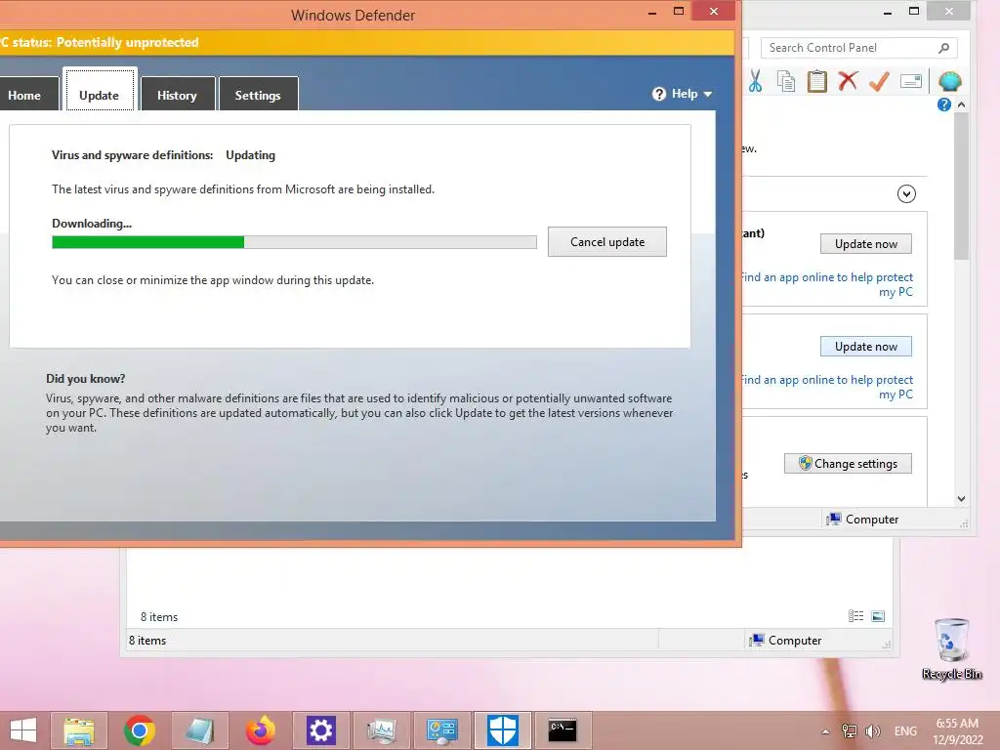Viewport: 1000px width, 750px height.
Task: Open File Explorer from the taskbar
Action: [79, 730]
